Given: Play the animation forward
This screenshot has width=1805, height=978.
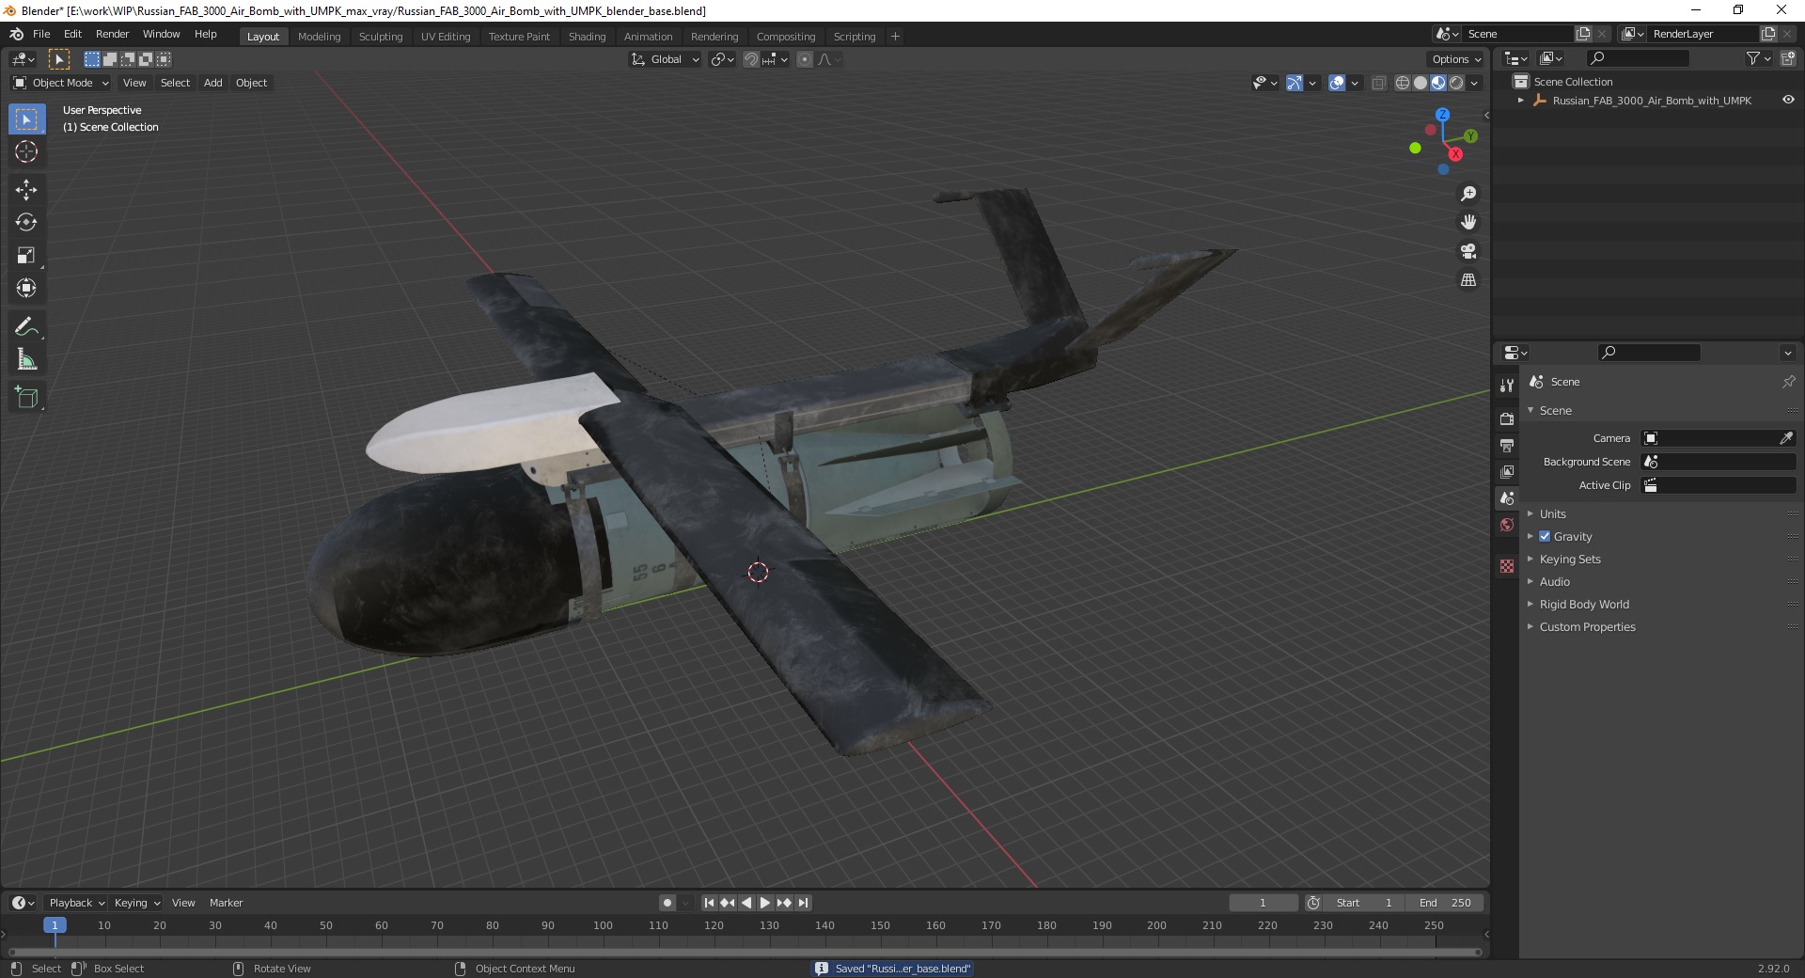Looking at the screenshot, I should click(765, 903).
